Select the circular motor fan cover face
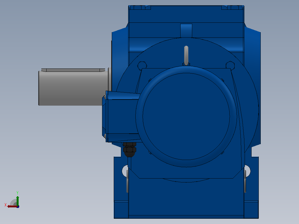The image size is (299, 224). [186, 116]
